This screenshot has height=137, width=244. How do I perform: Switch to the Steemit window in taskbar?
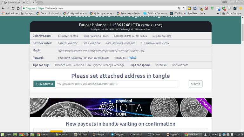click(45, 134)
